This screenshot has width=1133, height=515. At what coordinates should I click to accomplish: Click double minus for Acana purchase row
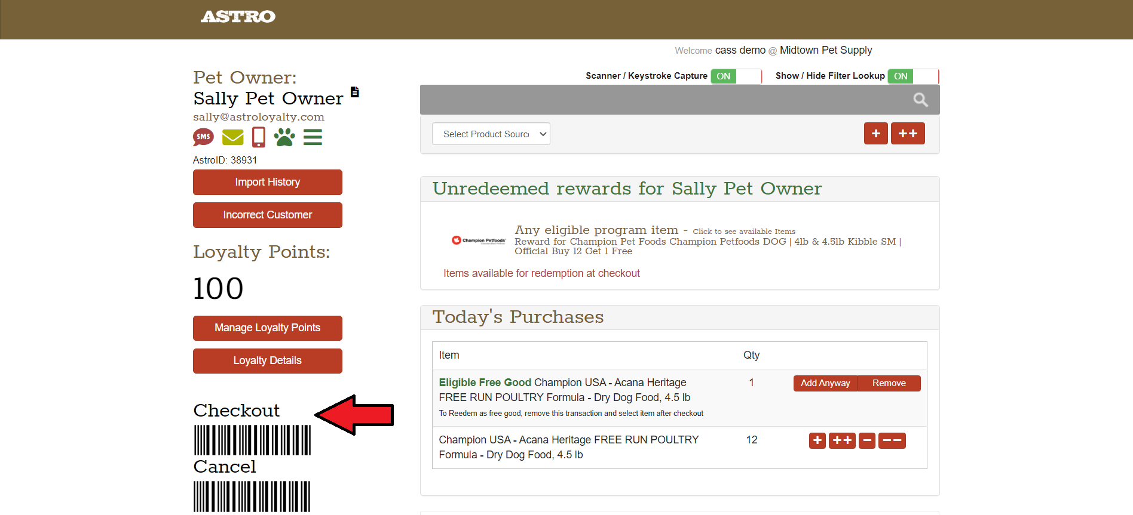[892, 440]
